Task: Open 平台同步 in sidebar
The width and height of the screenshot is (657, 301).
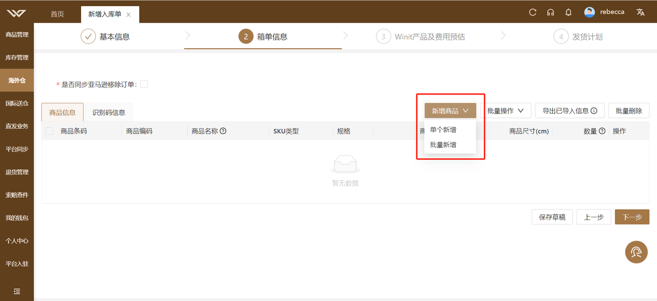Action: click(17, 149)
